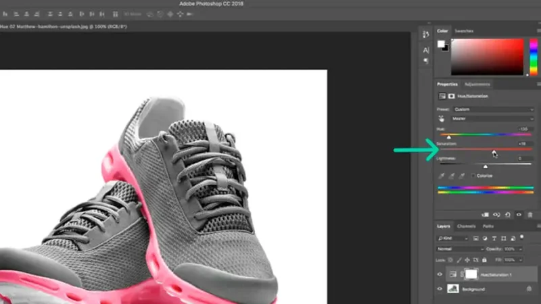Click the Lightness slider track
541x304 pixels.
click(x=486, y=164)
